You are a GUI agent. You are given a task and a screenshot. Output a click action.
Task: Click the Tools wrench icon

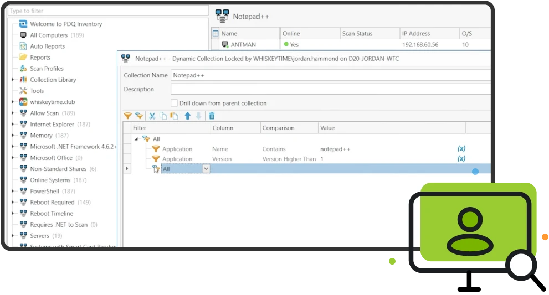(23, 91)
